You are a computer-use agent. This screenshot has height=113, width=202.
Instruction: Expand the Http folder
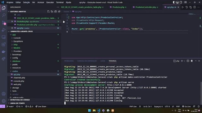pos(15,45)
